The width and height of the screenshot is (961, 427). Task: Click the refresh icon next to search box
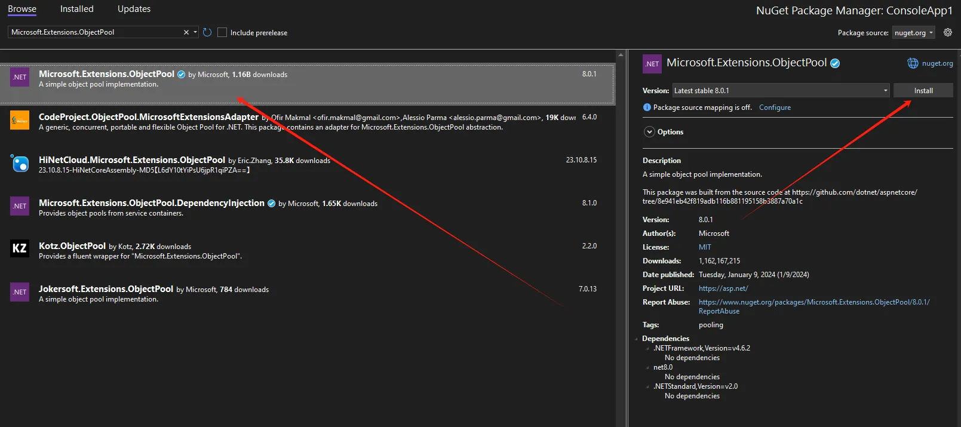[207, 32]
